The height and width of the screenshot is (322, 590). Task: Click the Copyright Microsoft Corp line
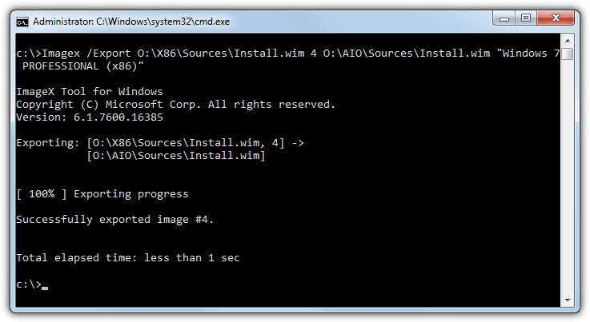175,105
